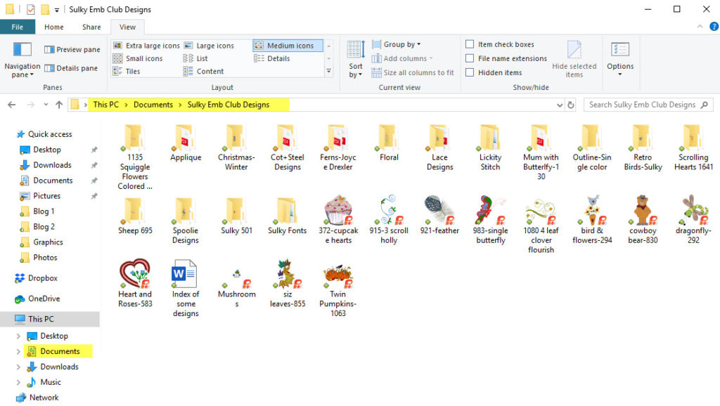Switch layout to Extra large icons
The width and height of the screenshot is (720, 406).
pyautogui.click(x=147, y=46)
